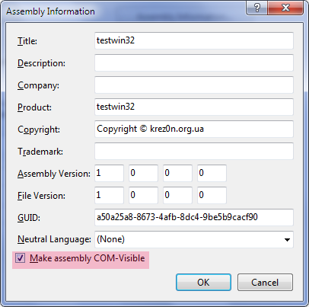Click the File Version fourth number box

point(212,195)
